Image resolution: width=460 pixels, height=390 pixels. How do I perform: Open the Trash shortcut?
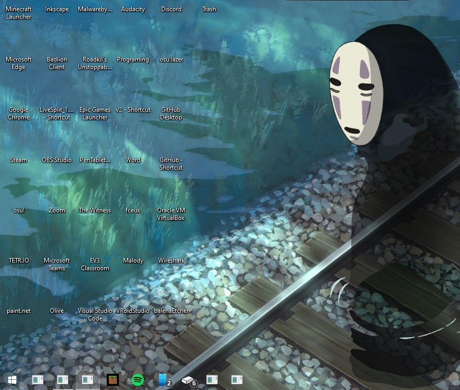tap(209, 9)
